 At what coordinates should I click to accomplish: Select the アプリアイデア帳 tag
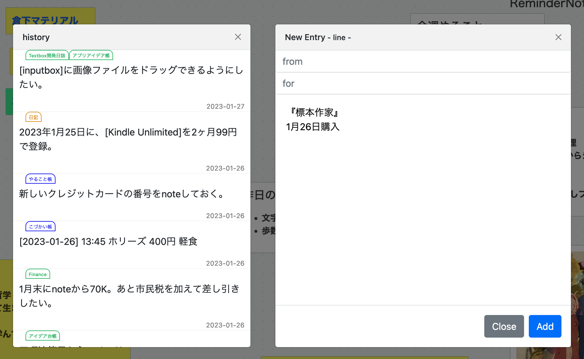click(x=91, y=55)
